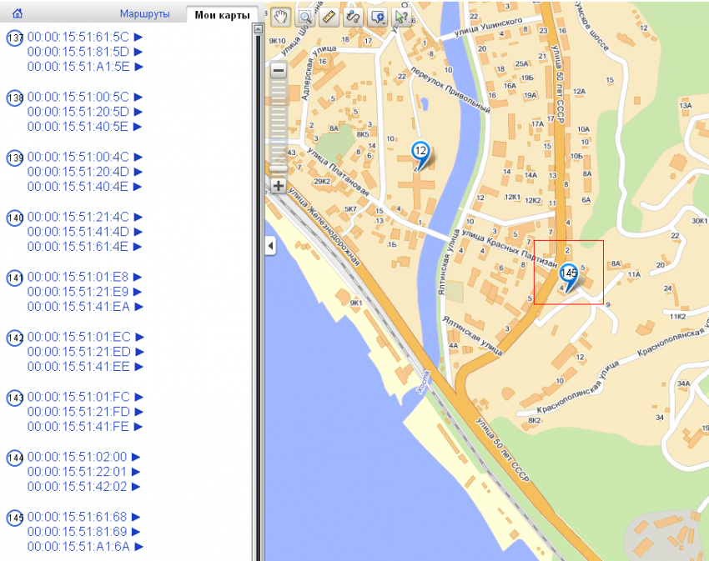Screen dimensions: 709x561
Task: Activate the 'What's here' info cursor tool
Action: click(402, 17)
